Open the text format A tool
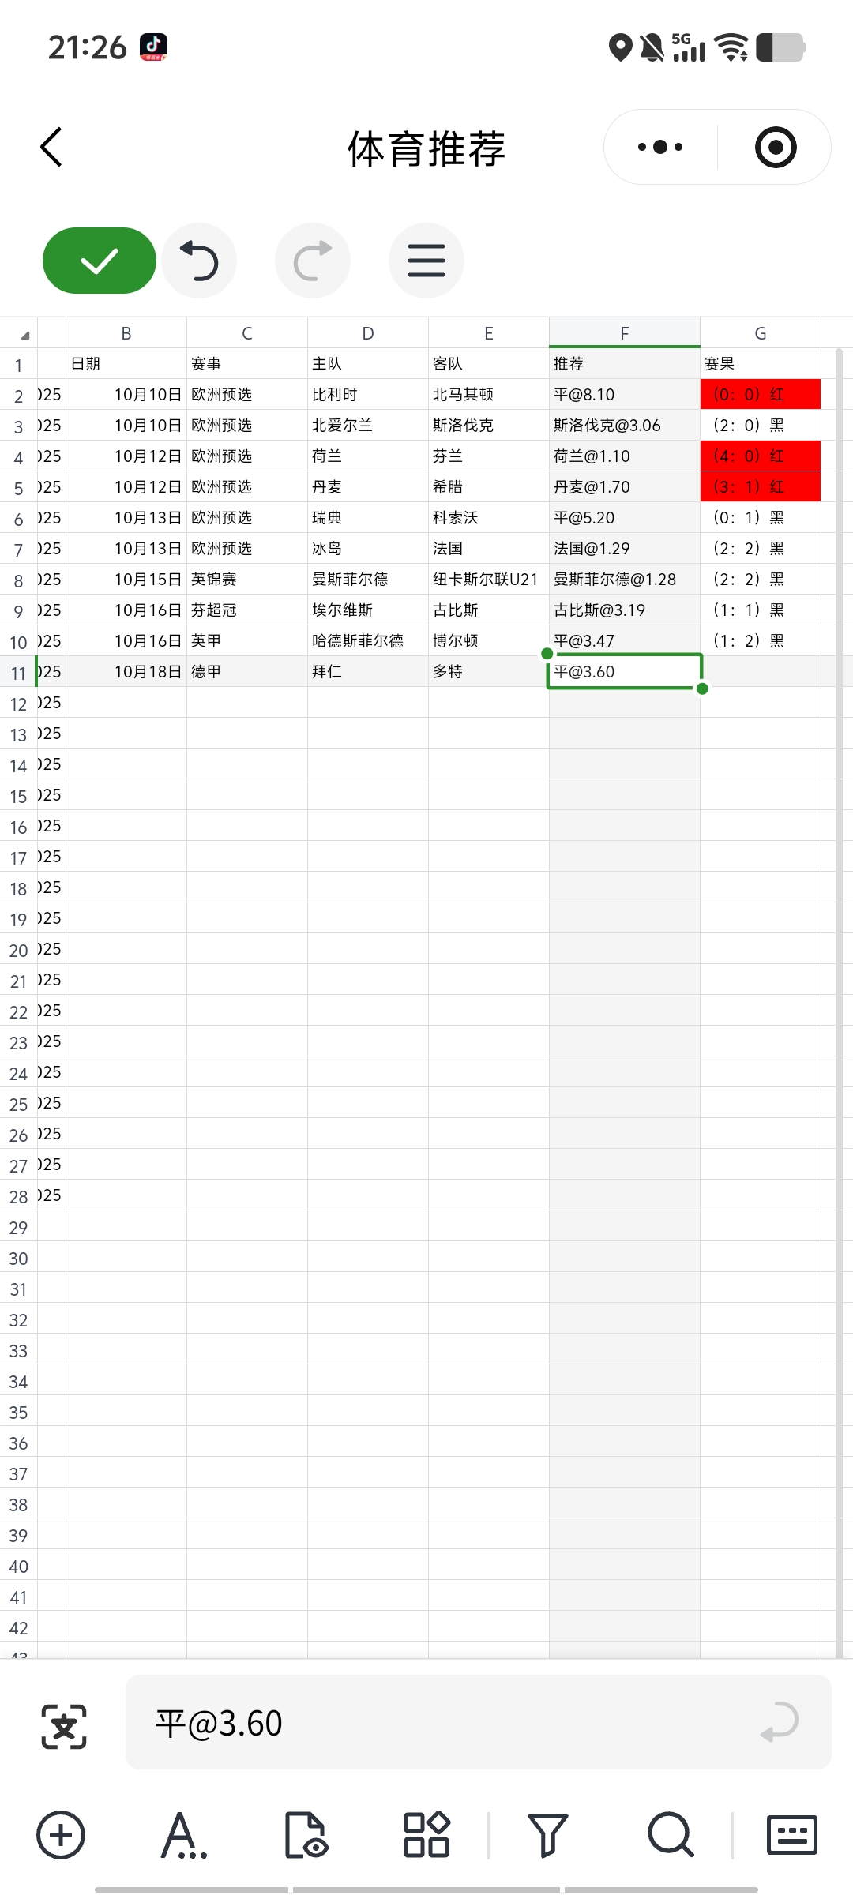 point(182,1834)
